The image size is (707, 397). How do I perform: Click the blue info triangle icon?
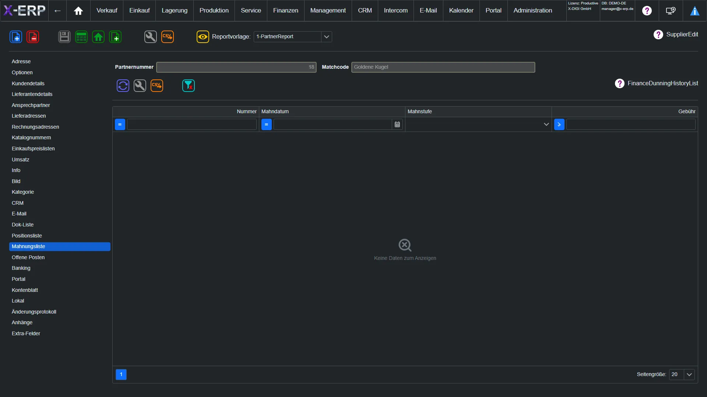tap(695, 11)
